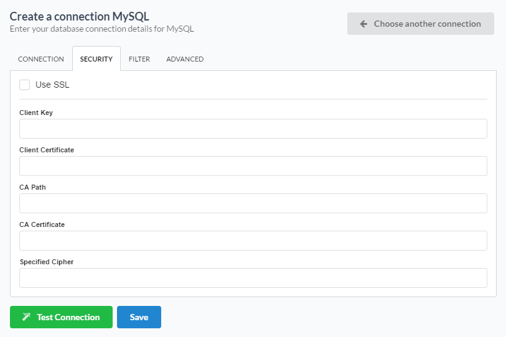Click into the Client Certificate field
Viewport: 506px width, 337px height.
click(253, 166)
